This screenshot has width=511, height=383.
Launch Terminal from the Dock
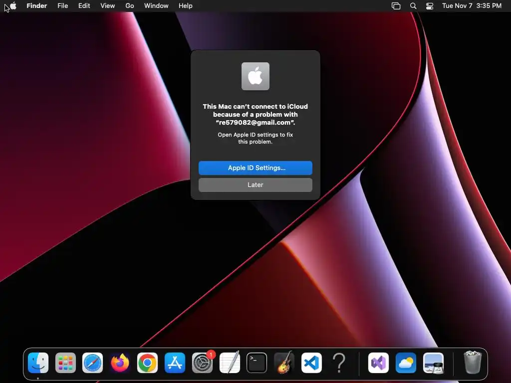point(257,363)
